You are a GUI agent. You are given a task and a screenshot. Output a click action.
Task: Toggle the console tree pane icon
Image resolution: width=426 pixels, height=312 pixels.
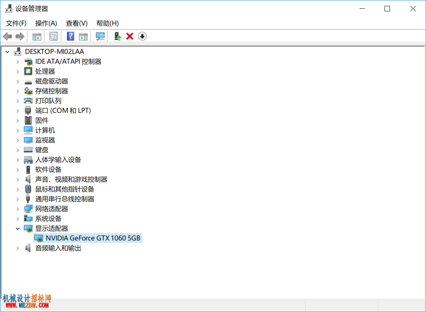(37, 36)
